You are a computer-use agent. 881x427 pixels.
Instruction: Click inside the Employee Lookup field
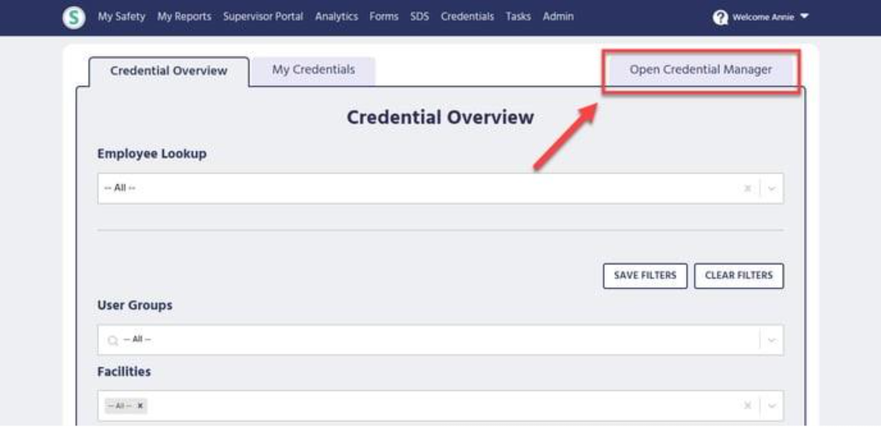pyautogui.click(x=440, y=188)
